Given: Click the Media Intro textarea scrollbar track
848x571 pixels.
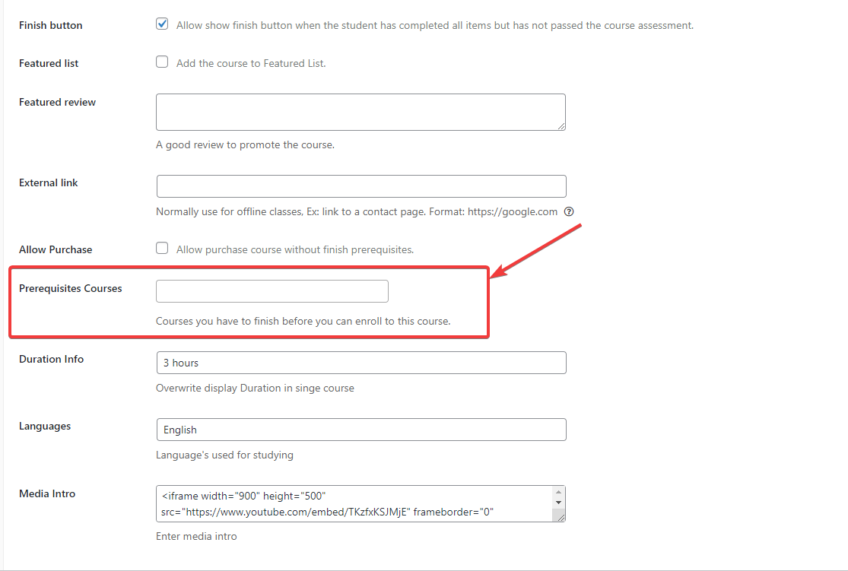Looking at the screenshot, I should [x=559, y=510].
